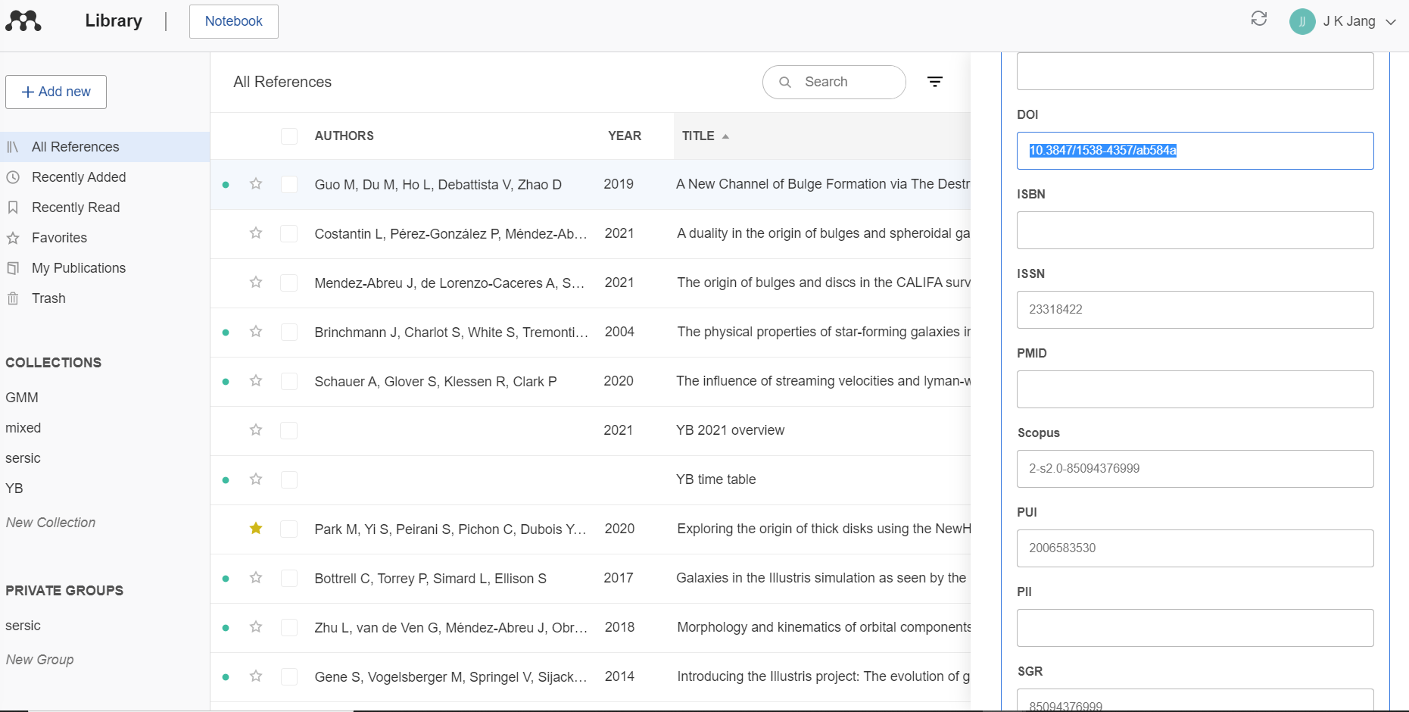Open the Trash folder
1409x712 pixels.
click(x=48, y=298)
